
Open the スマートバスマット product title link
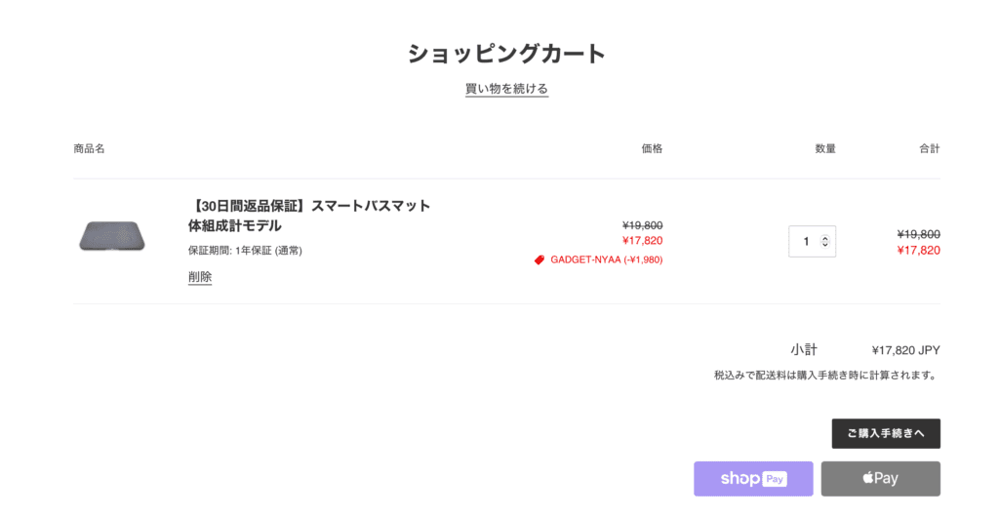[x=309, y=216]
